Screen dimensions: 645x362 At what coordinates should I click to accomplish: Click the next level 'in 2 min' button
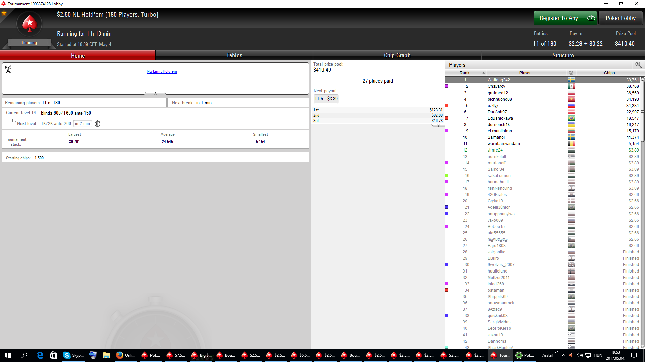point(82,124)
